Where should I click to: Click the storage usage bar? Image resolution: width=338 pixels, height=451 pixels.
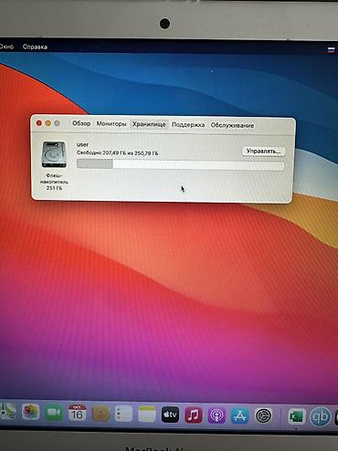coord(181,164)
